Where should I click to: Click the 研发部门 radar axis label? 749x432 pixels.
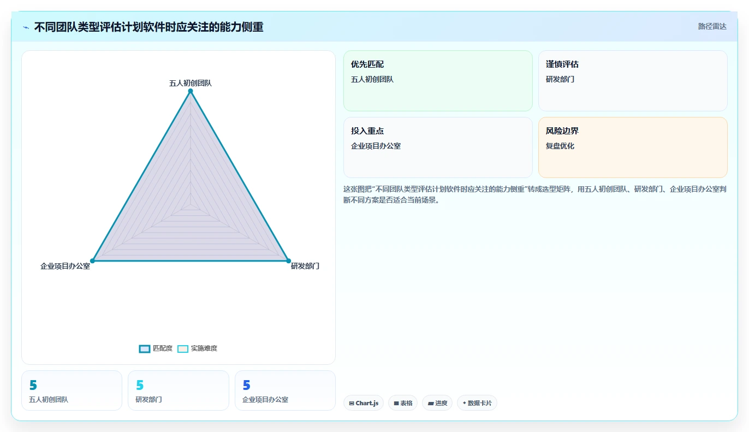tap(305, 266)
